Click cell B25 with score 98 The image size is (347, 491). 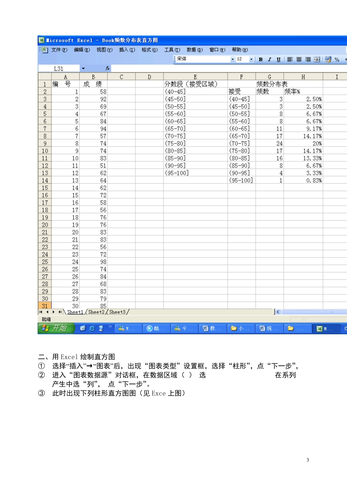(x=93, y=262)
